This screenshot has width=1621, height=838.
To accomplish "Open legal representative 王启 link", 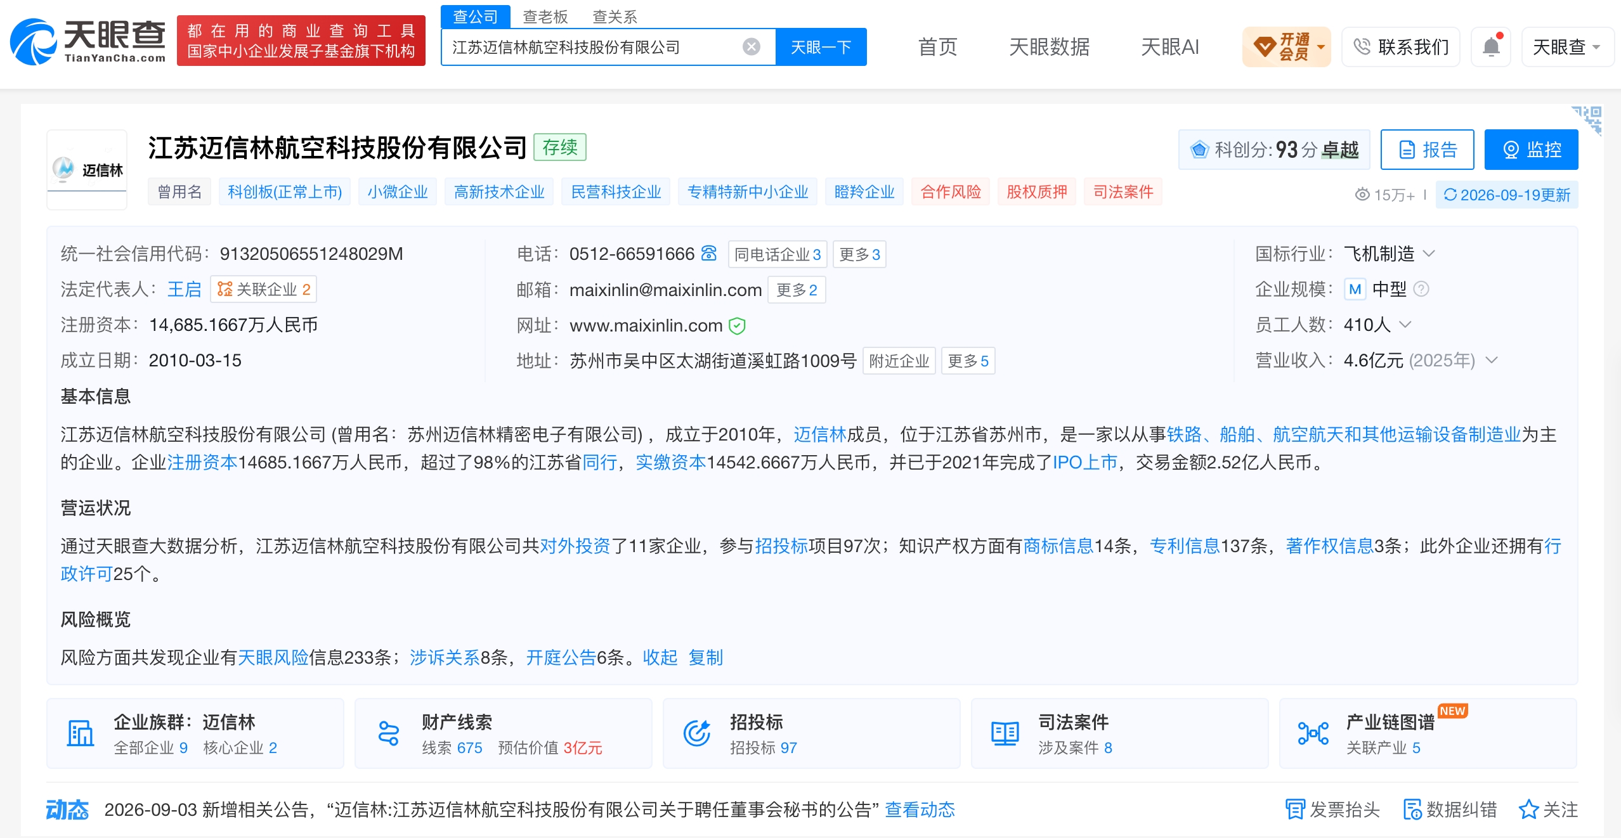I will coord(184,289).
